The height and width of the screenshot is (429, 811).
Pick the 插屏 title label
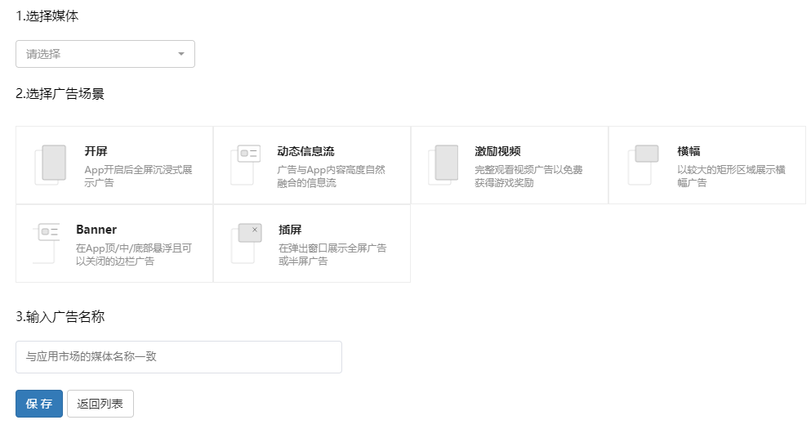290,230
